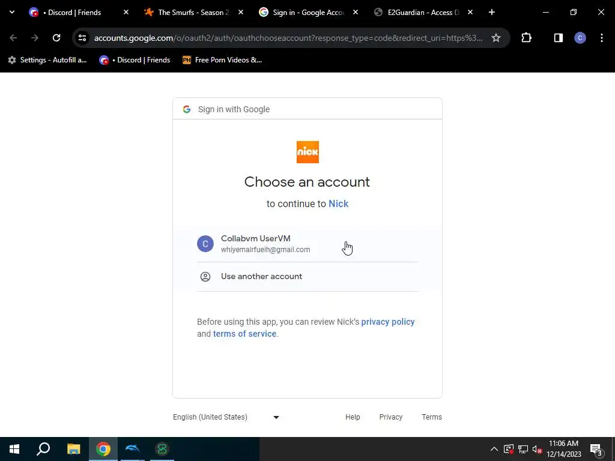Open the Chrome three-dot menu
The height and width of the screenshot is (461, 615).
coord(602,38)
